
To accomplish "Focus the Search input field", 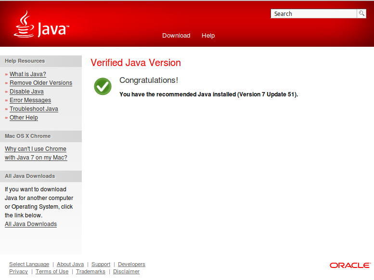I will [314, 13].
